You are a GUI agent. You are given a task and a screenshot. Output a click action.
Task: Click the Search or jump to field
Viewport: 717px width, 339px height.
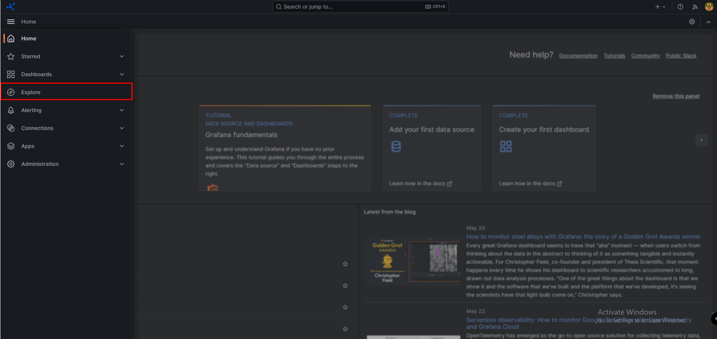(350, 7)
